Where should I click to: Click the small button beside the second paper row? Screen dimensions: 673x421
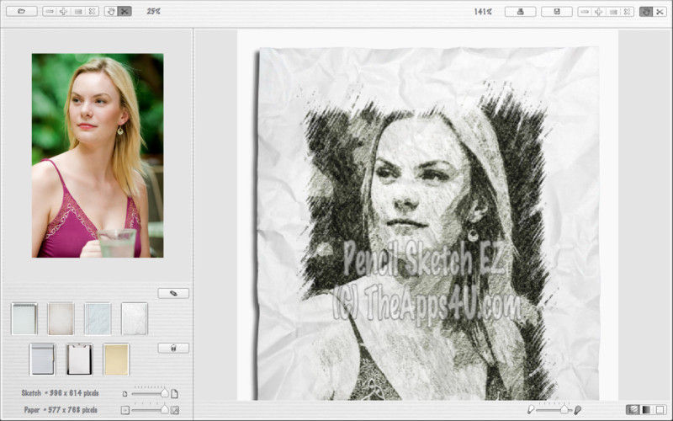tap(173, 348)
